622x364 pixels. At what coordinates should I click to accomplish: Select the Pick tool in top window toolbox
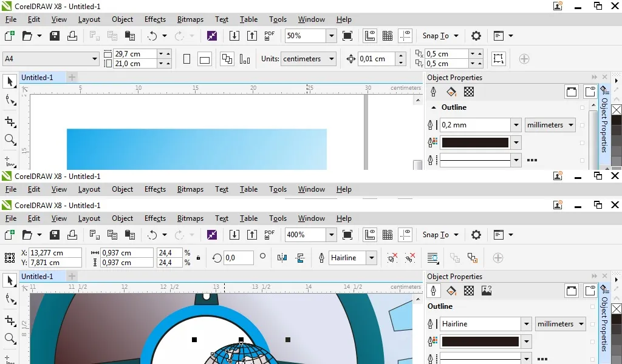point(10,81)
